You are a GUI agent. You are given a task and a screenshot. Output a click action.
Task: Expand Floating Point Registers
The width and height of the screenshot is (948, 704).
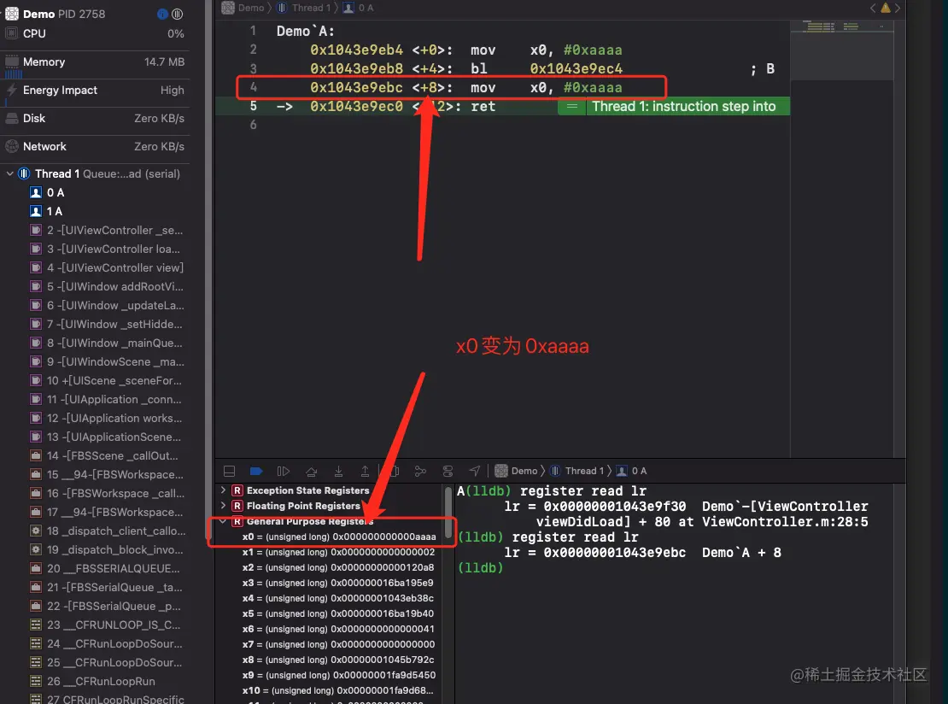(223, 506)
